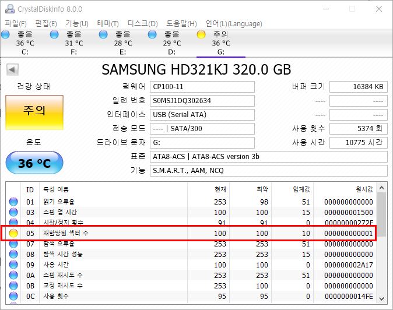Select the 읽기 오류율 attribute row

pos(191,202)
